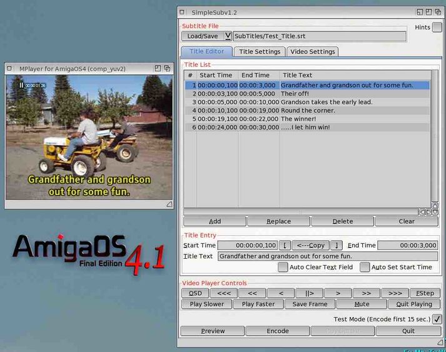The height and width of the screenshot is (352, 446).
Task: Click MPlayer window resize gadget
Action: [x=169, y=204]
